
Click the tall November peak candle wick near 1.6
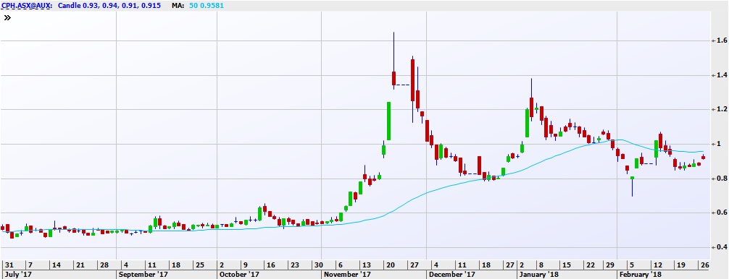tap(393, 51)
